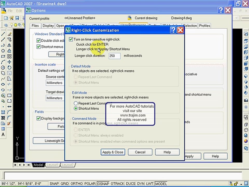Select the Rectangle tool
Screen dimensions: 249x187
(3, 56)
